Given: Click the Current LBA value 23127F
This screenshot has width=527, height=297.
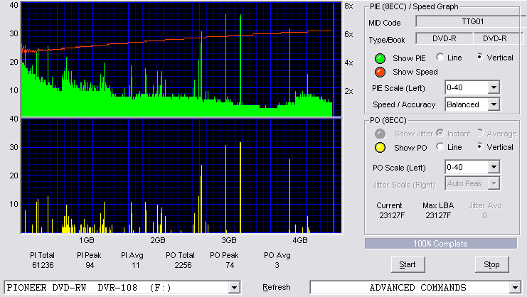Looking at the screenshot, I should (392, 215).
